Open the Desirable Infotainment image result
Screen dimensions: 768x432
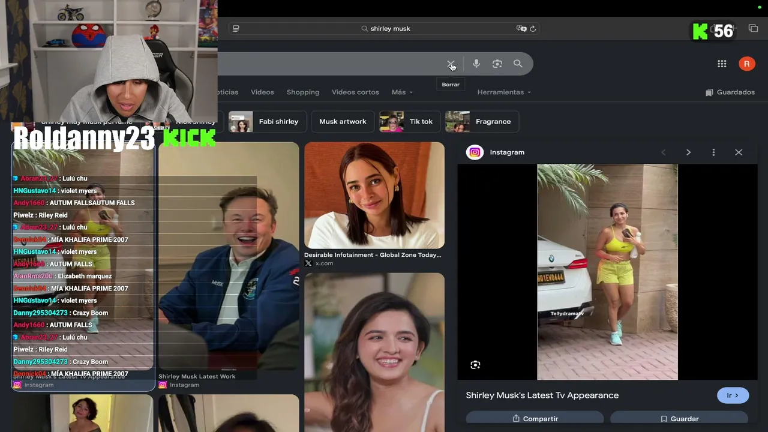[x=374, y=195]
